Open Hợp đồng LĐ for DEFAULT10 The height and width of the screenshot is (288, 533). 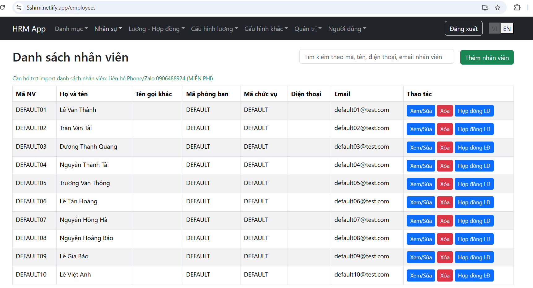(474, 275)
